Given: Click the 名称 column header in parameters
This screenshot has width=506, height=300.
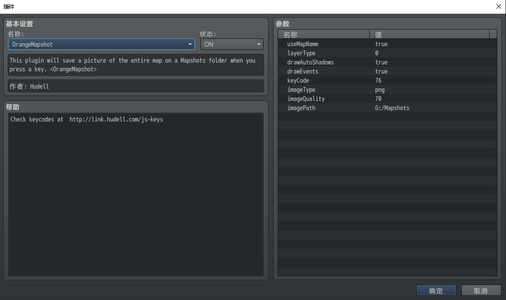Looking at the screenshot, I should 323,34.
